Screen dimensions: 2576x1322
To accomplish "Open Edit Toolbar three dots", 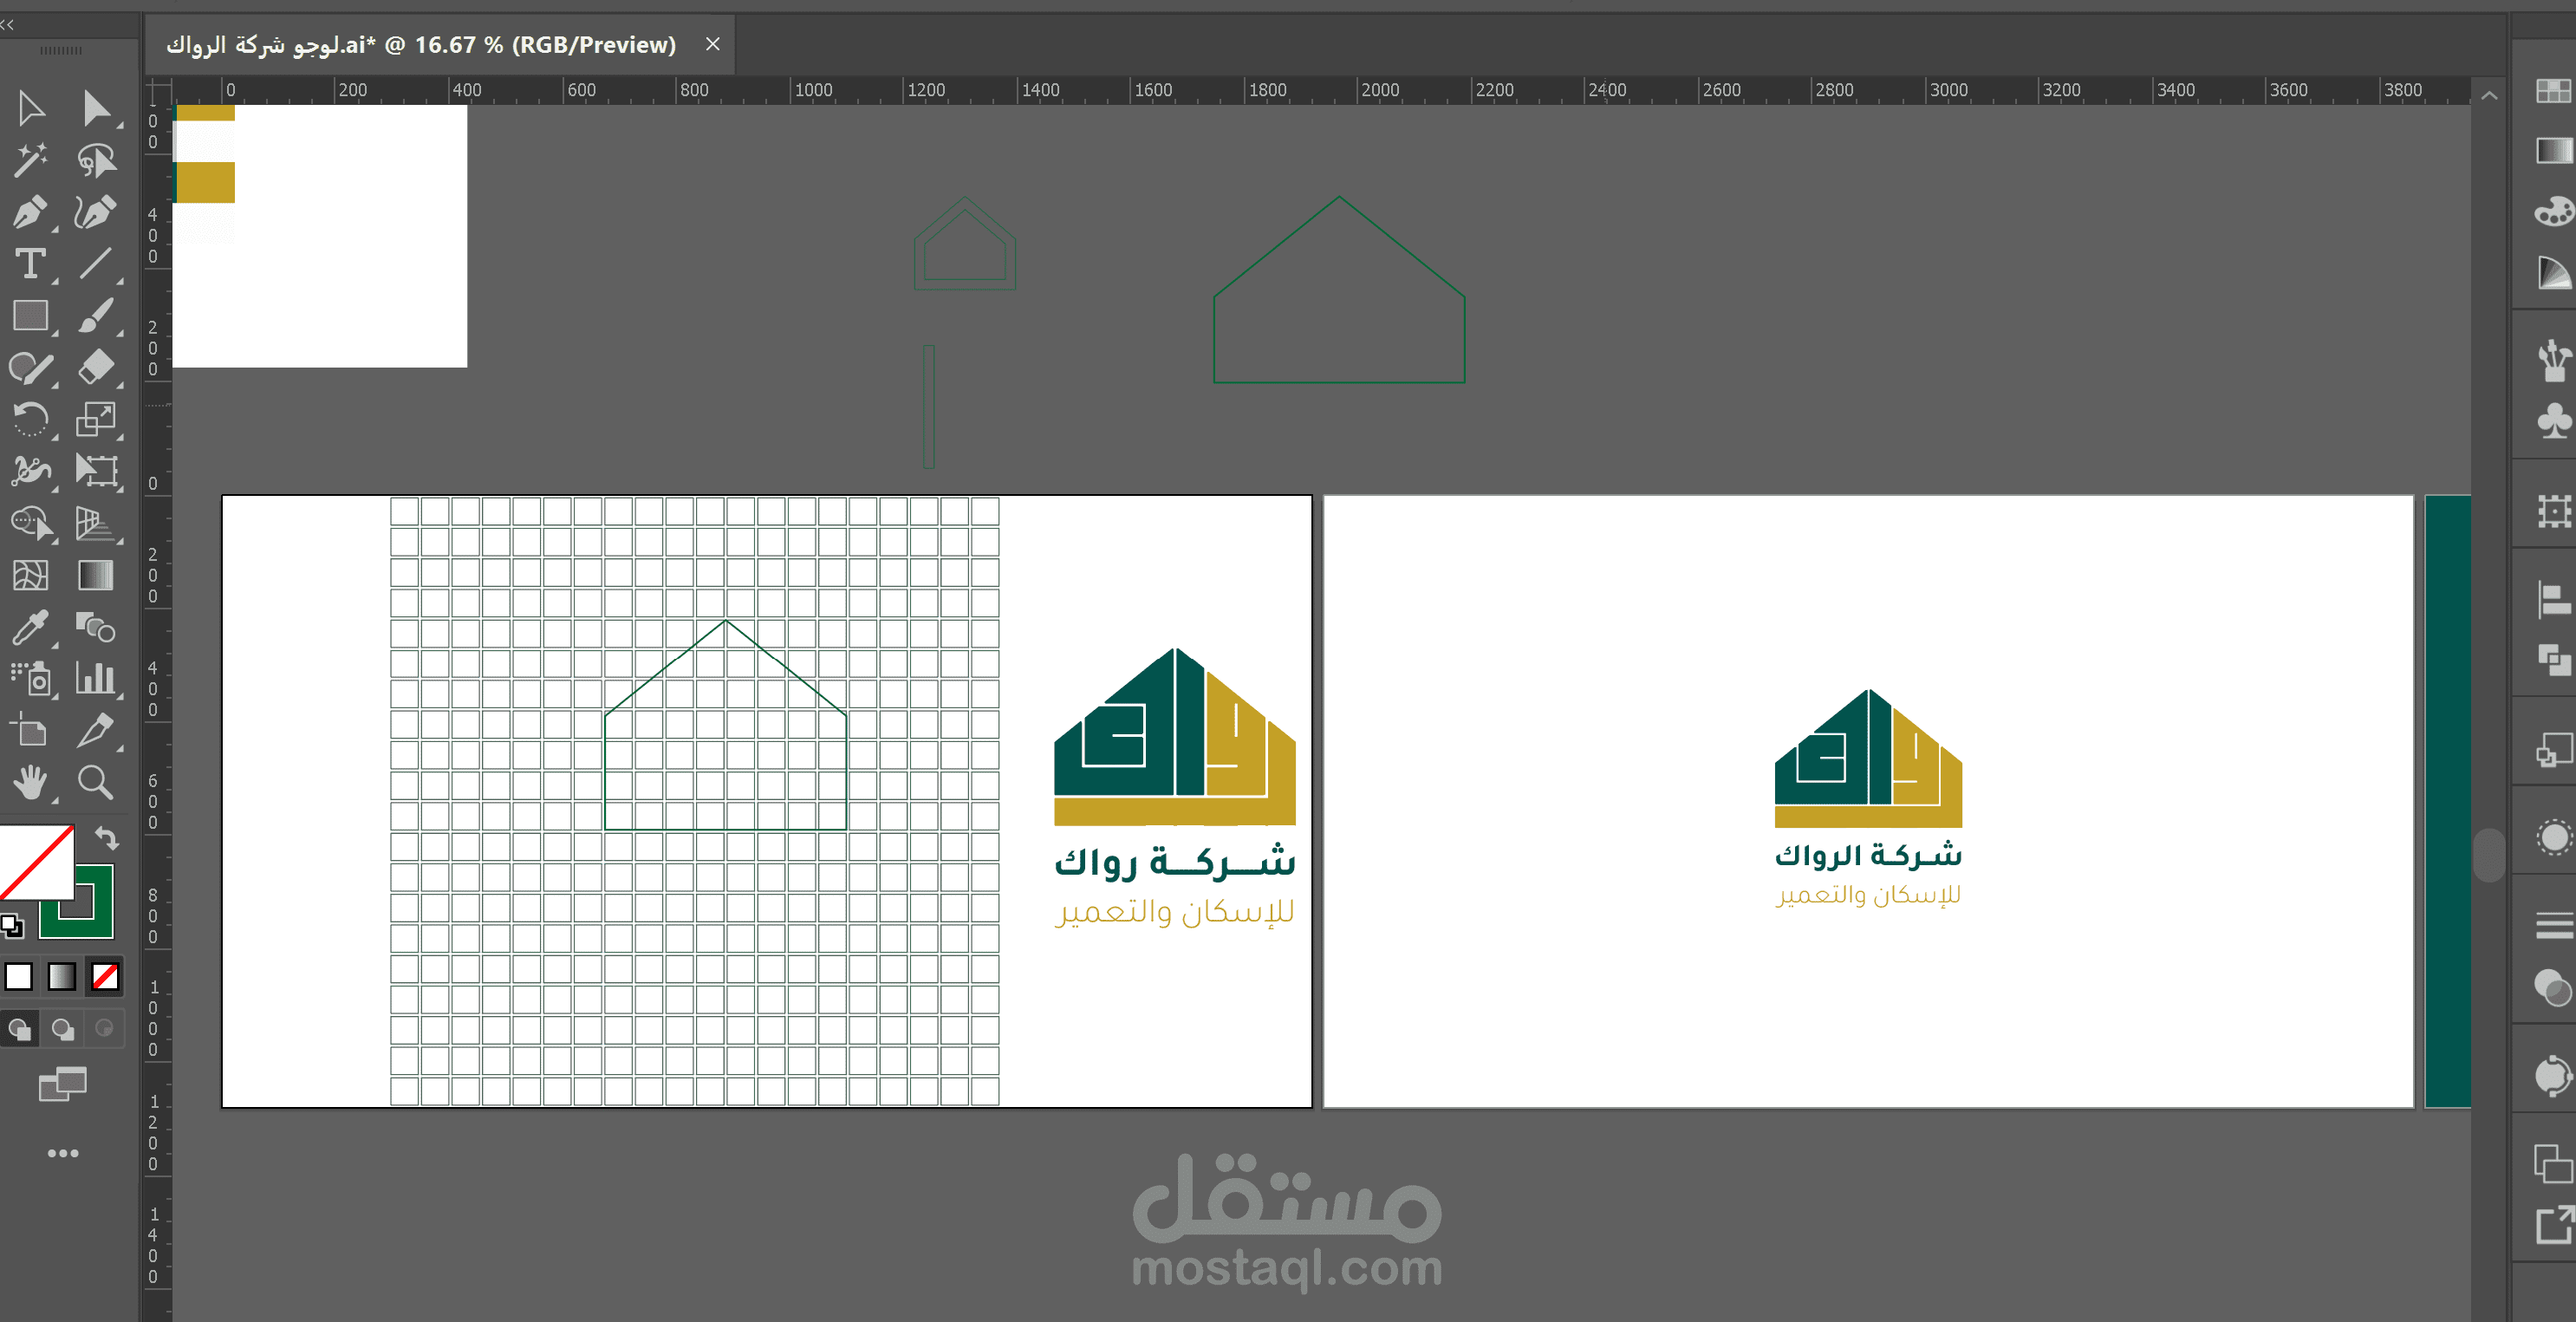I will coord(63,1153).
